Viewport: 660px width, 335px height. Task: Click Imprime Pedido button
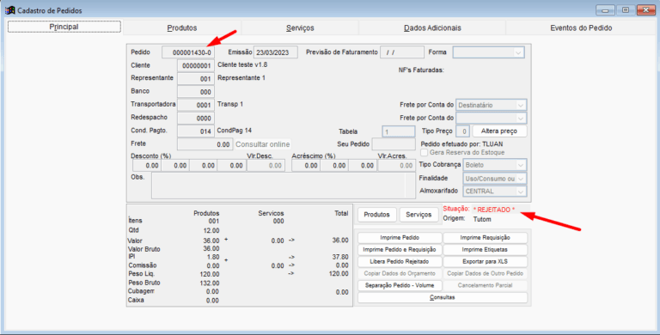400,238
